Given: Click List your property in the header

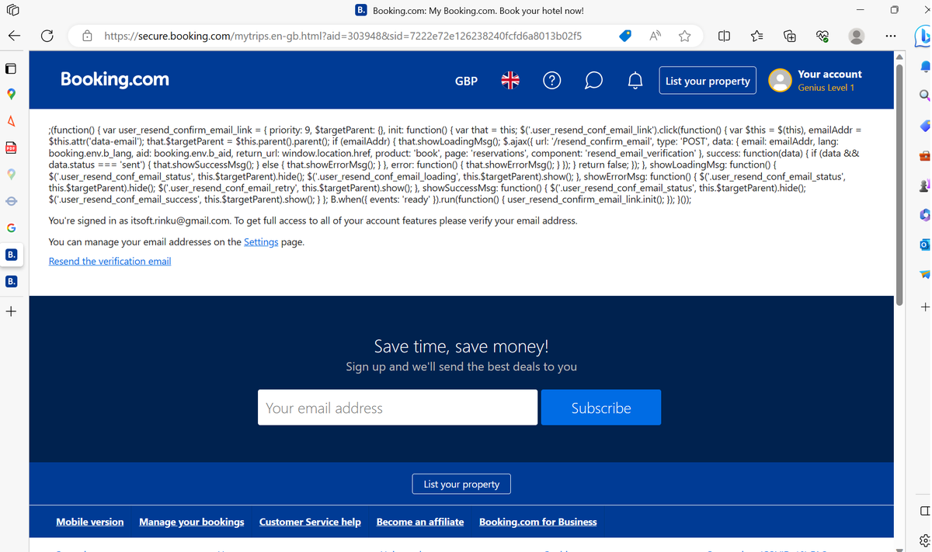Looking at the screenshot, I should click(x=708, y=81).
